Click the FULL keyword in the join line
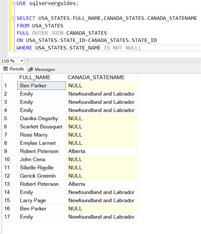Viewport: 201px width, 234px height. [x=23, y=33]
